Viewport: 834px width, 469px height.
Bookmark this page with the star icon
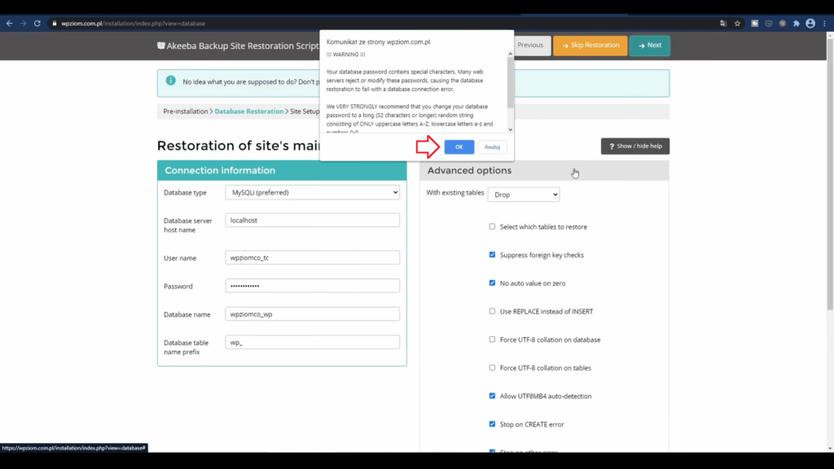(737, 24)
